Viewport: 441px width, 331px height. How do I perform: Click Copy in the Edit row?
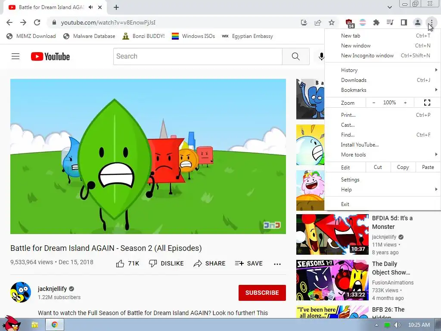click(x=403, y=167)
